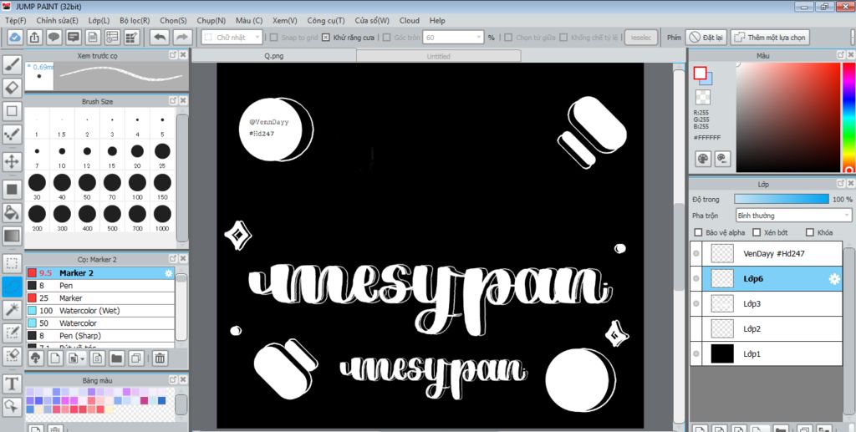
Task: Toggle visibility of Lớp1 layer
Action: (x=696, y=354)
